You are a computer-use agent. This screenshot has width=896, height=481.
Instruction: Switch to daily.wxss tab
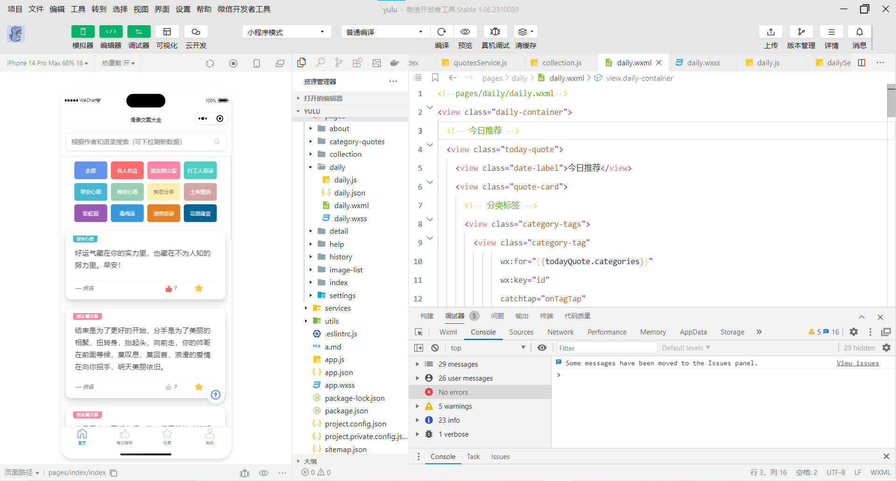(x=703, y=63)
